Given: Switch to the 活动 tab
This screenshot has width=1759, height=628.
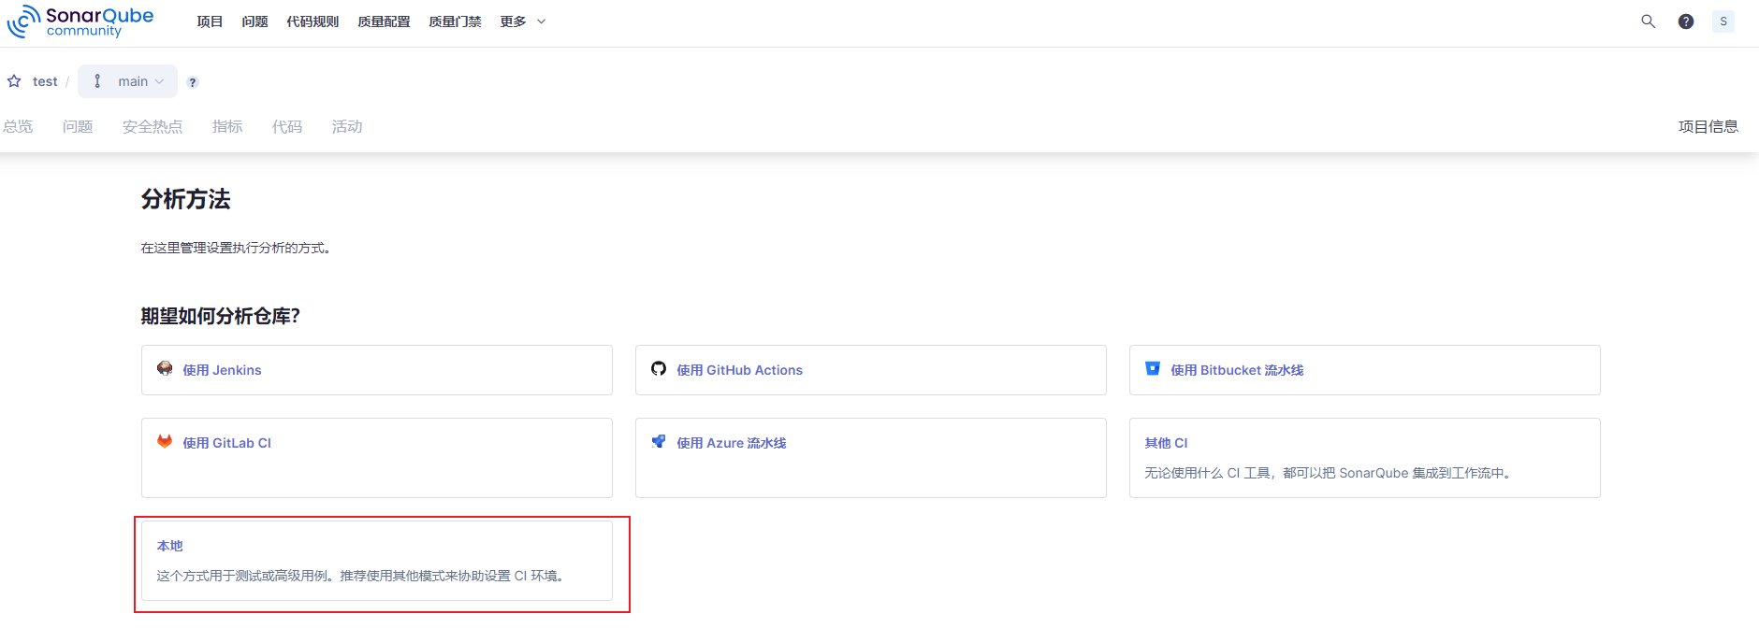Looking at the screenshot, I should [x=347, y=126].
